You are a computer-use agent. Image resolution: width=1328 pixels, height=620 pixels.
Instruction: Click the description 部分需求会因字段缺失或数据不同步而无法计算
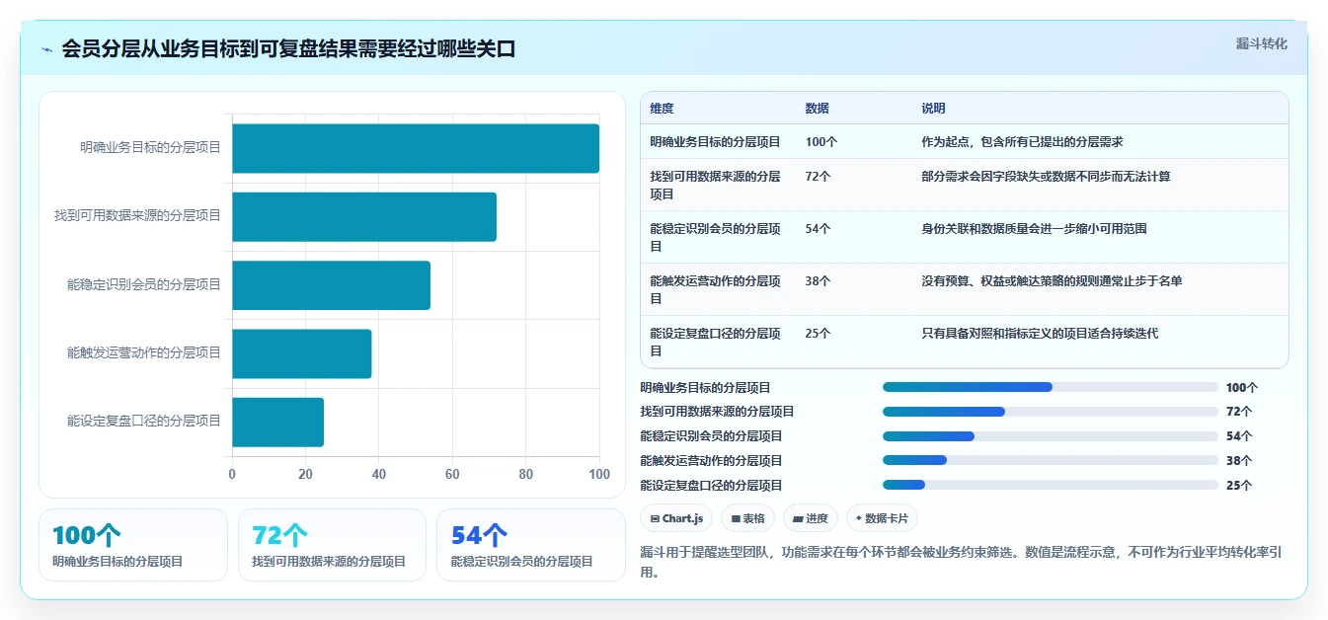point(1046,177)
